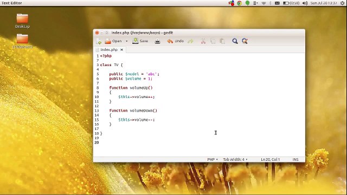Screen dimensions: 347x195
Task: Click 'function volumeDown()' text
Action: tap(133, 110)
